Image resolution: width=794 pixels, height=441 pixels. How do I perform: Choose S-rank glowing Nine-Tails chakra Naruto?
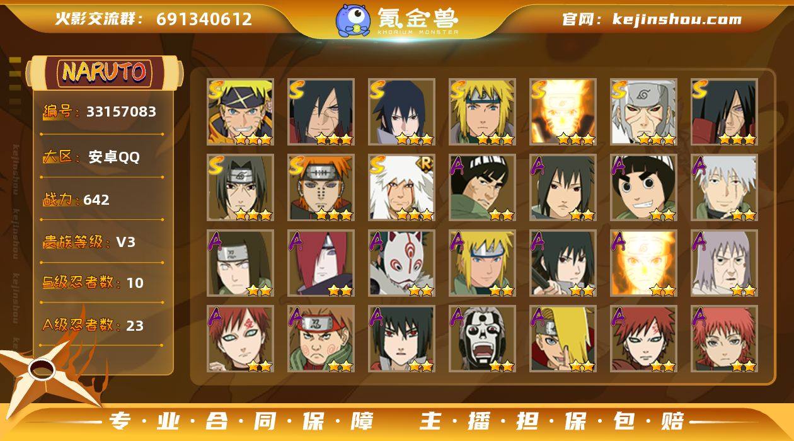[563, 112]
